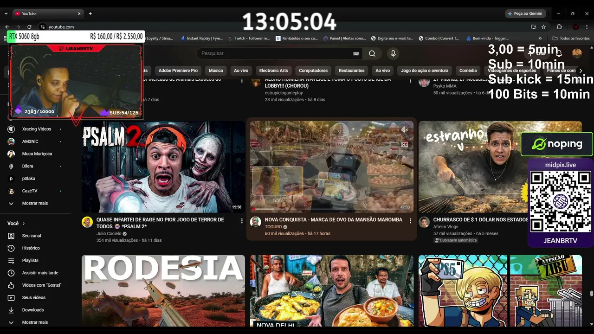The width and height of the screenshot is (594, 334).
Task: Show more bookmarks with the overflow chevron
Action: [540, 39]
